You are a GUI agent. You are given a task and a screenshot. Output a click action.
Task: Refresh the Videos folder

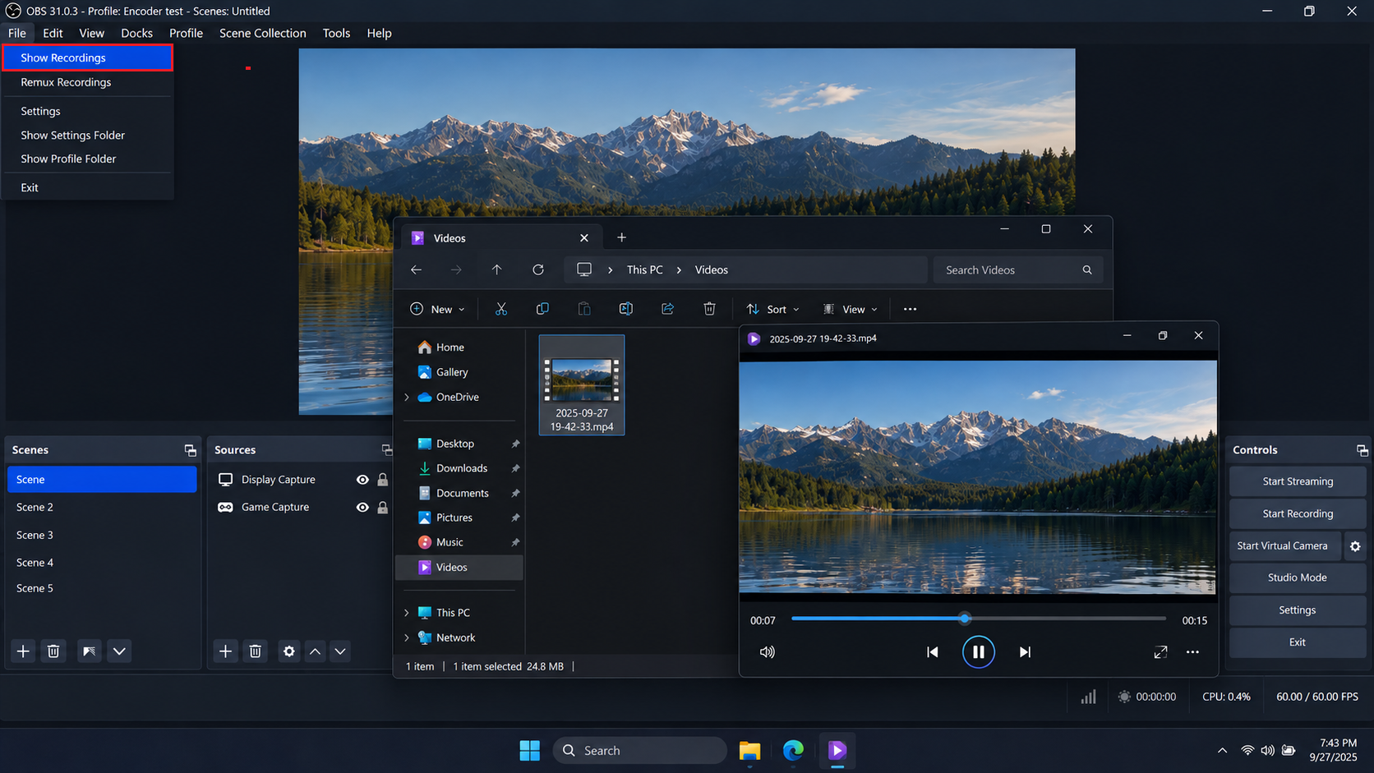tap(538, 269)
